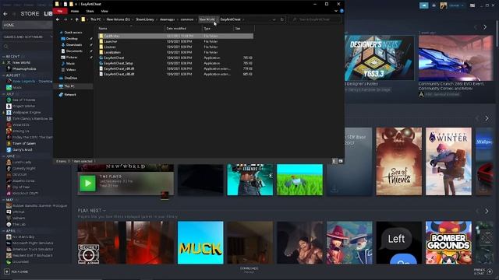Select Grounded in Steam library list

pyautogui.click(x=20, y=262)
